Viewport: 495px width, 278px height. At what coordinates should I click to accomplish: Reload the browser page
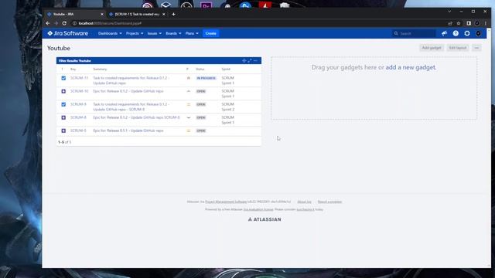tap(64, 23)
